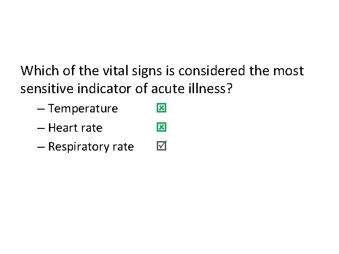The image size is (339, 254).
Task: Click the crossed box beside Heart rate
Action: [161, 127]
